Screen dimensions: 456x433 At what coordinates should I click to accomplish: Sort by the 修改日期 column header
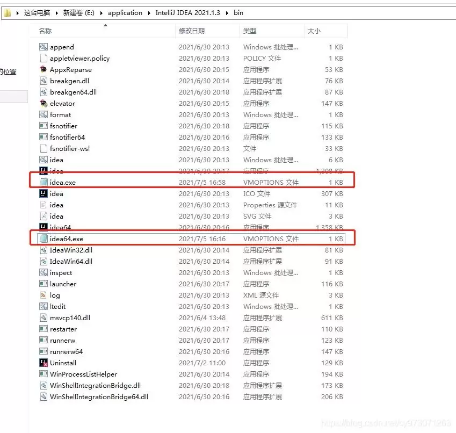coord(207,31)
